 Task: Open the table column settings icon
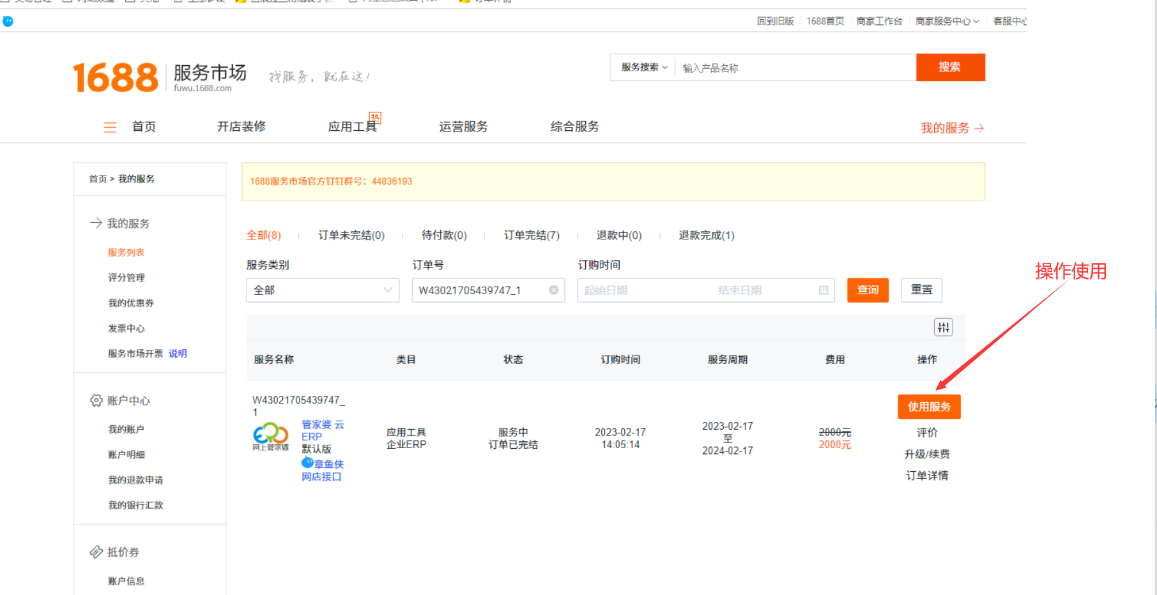click(x=944, y=328)
